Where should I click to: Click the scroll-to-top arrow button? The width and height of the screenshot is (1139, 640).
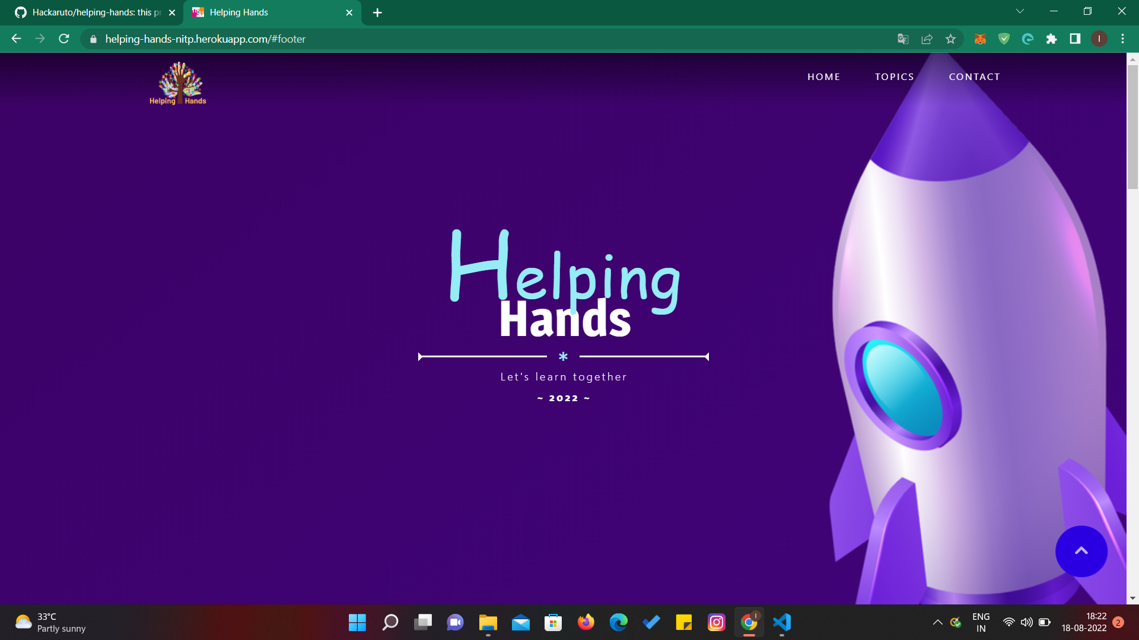click(x=1081, y=551)
